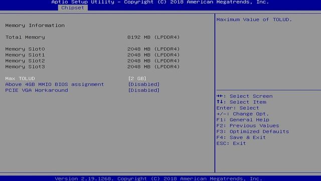
Task: Click the Memory Slot3 label
Action: tap(25, 67)
